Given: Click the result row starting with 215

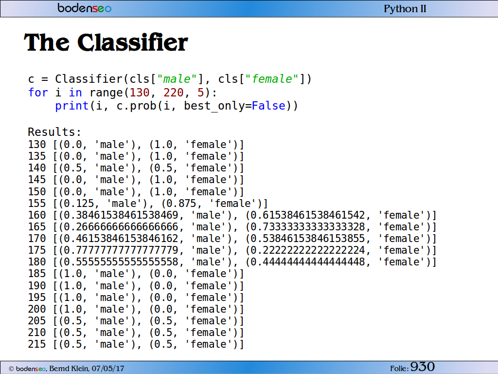Looking at the screenshot, I should click(x=136, y=344).
